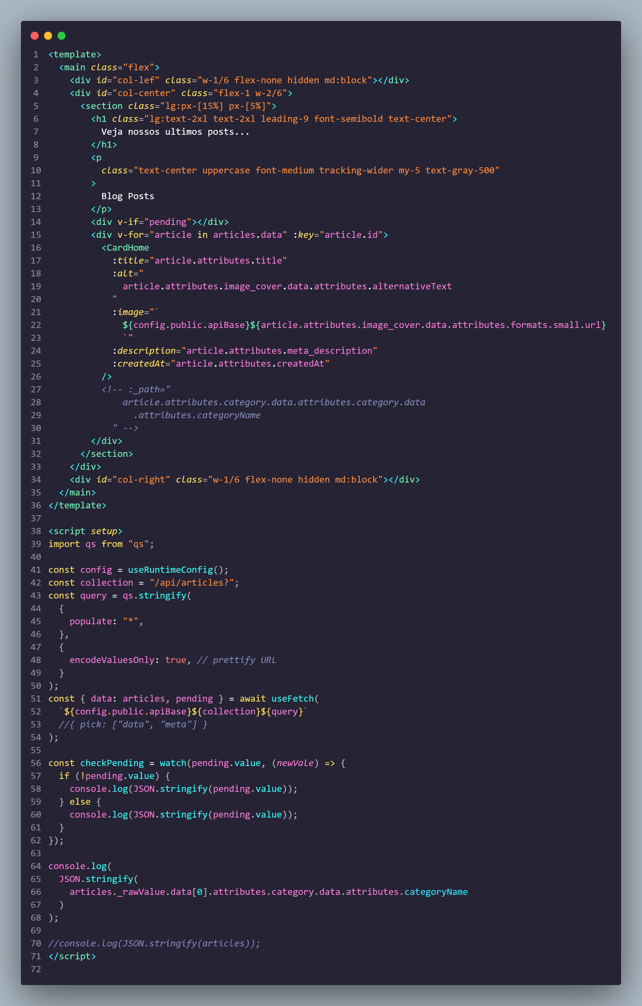
Task: Click the encodeValuesOnly: true setting
Action: click(128, 660)
